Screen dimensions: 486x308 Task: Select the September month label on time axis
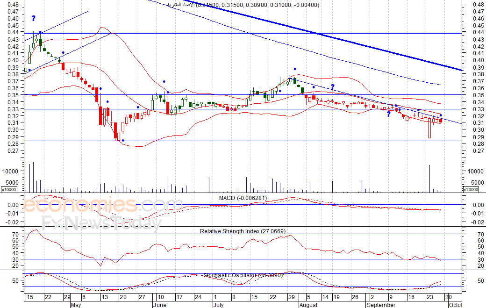[x=381, y=305]
